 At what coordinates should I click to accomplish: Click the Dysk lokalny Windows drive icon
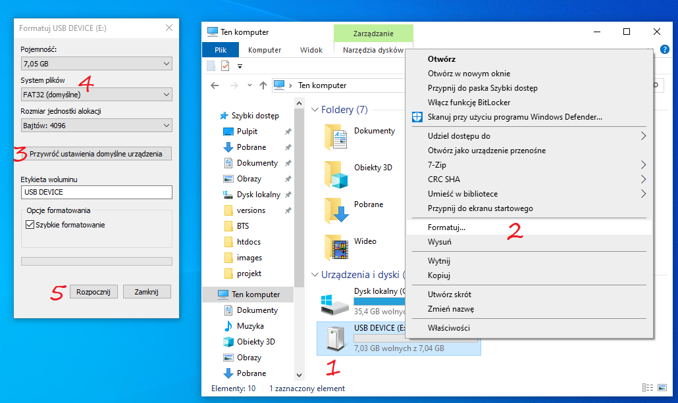click(334, 302)
